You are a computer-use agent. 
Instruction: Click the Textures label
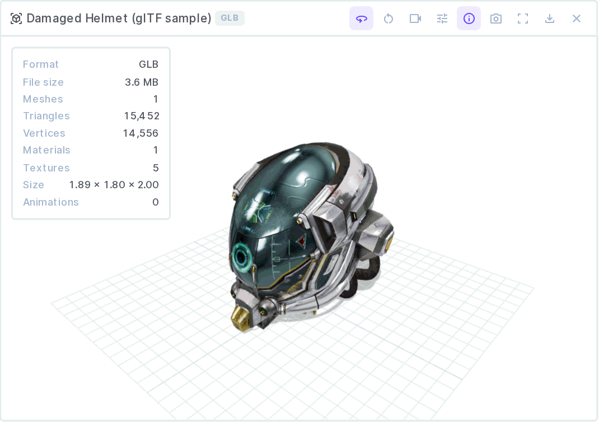46,168
